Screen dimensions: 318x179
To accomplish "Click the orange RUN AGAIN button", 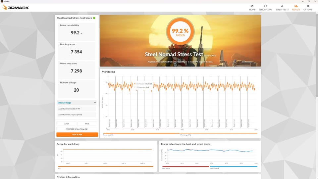I will coord(77,134).
